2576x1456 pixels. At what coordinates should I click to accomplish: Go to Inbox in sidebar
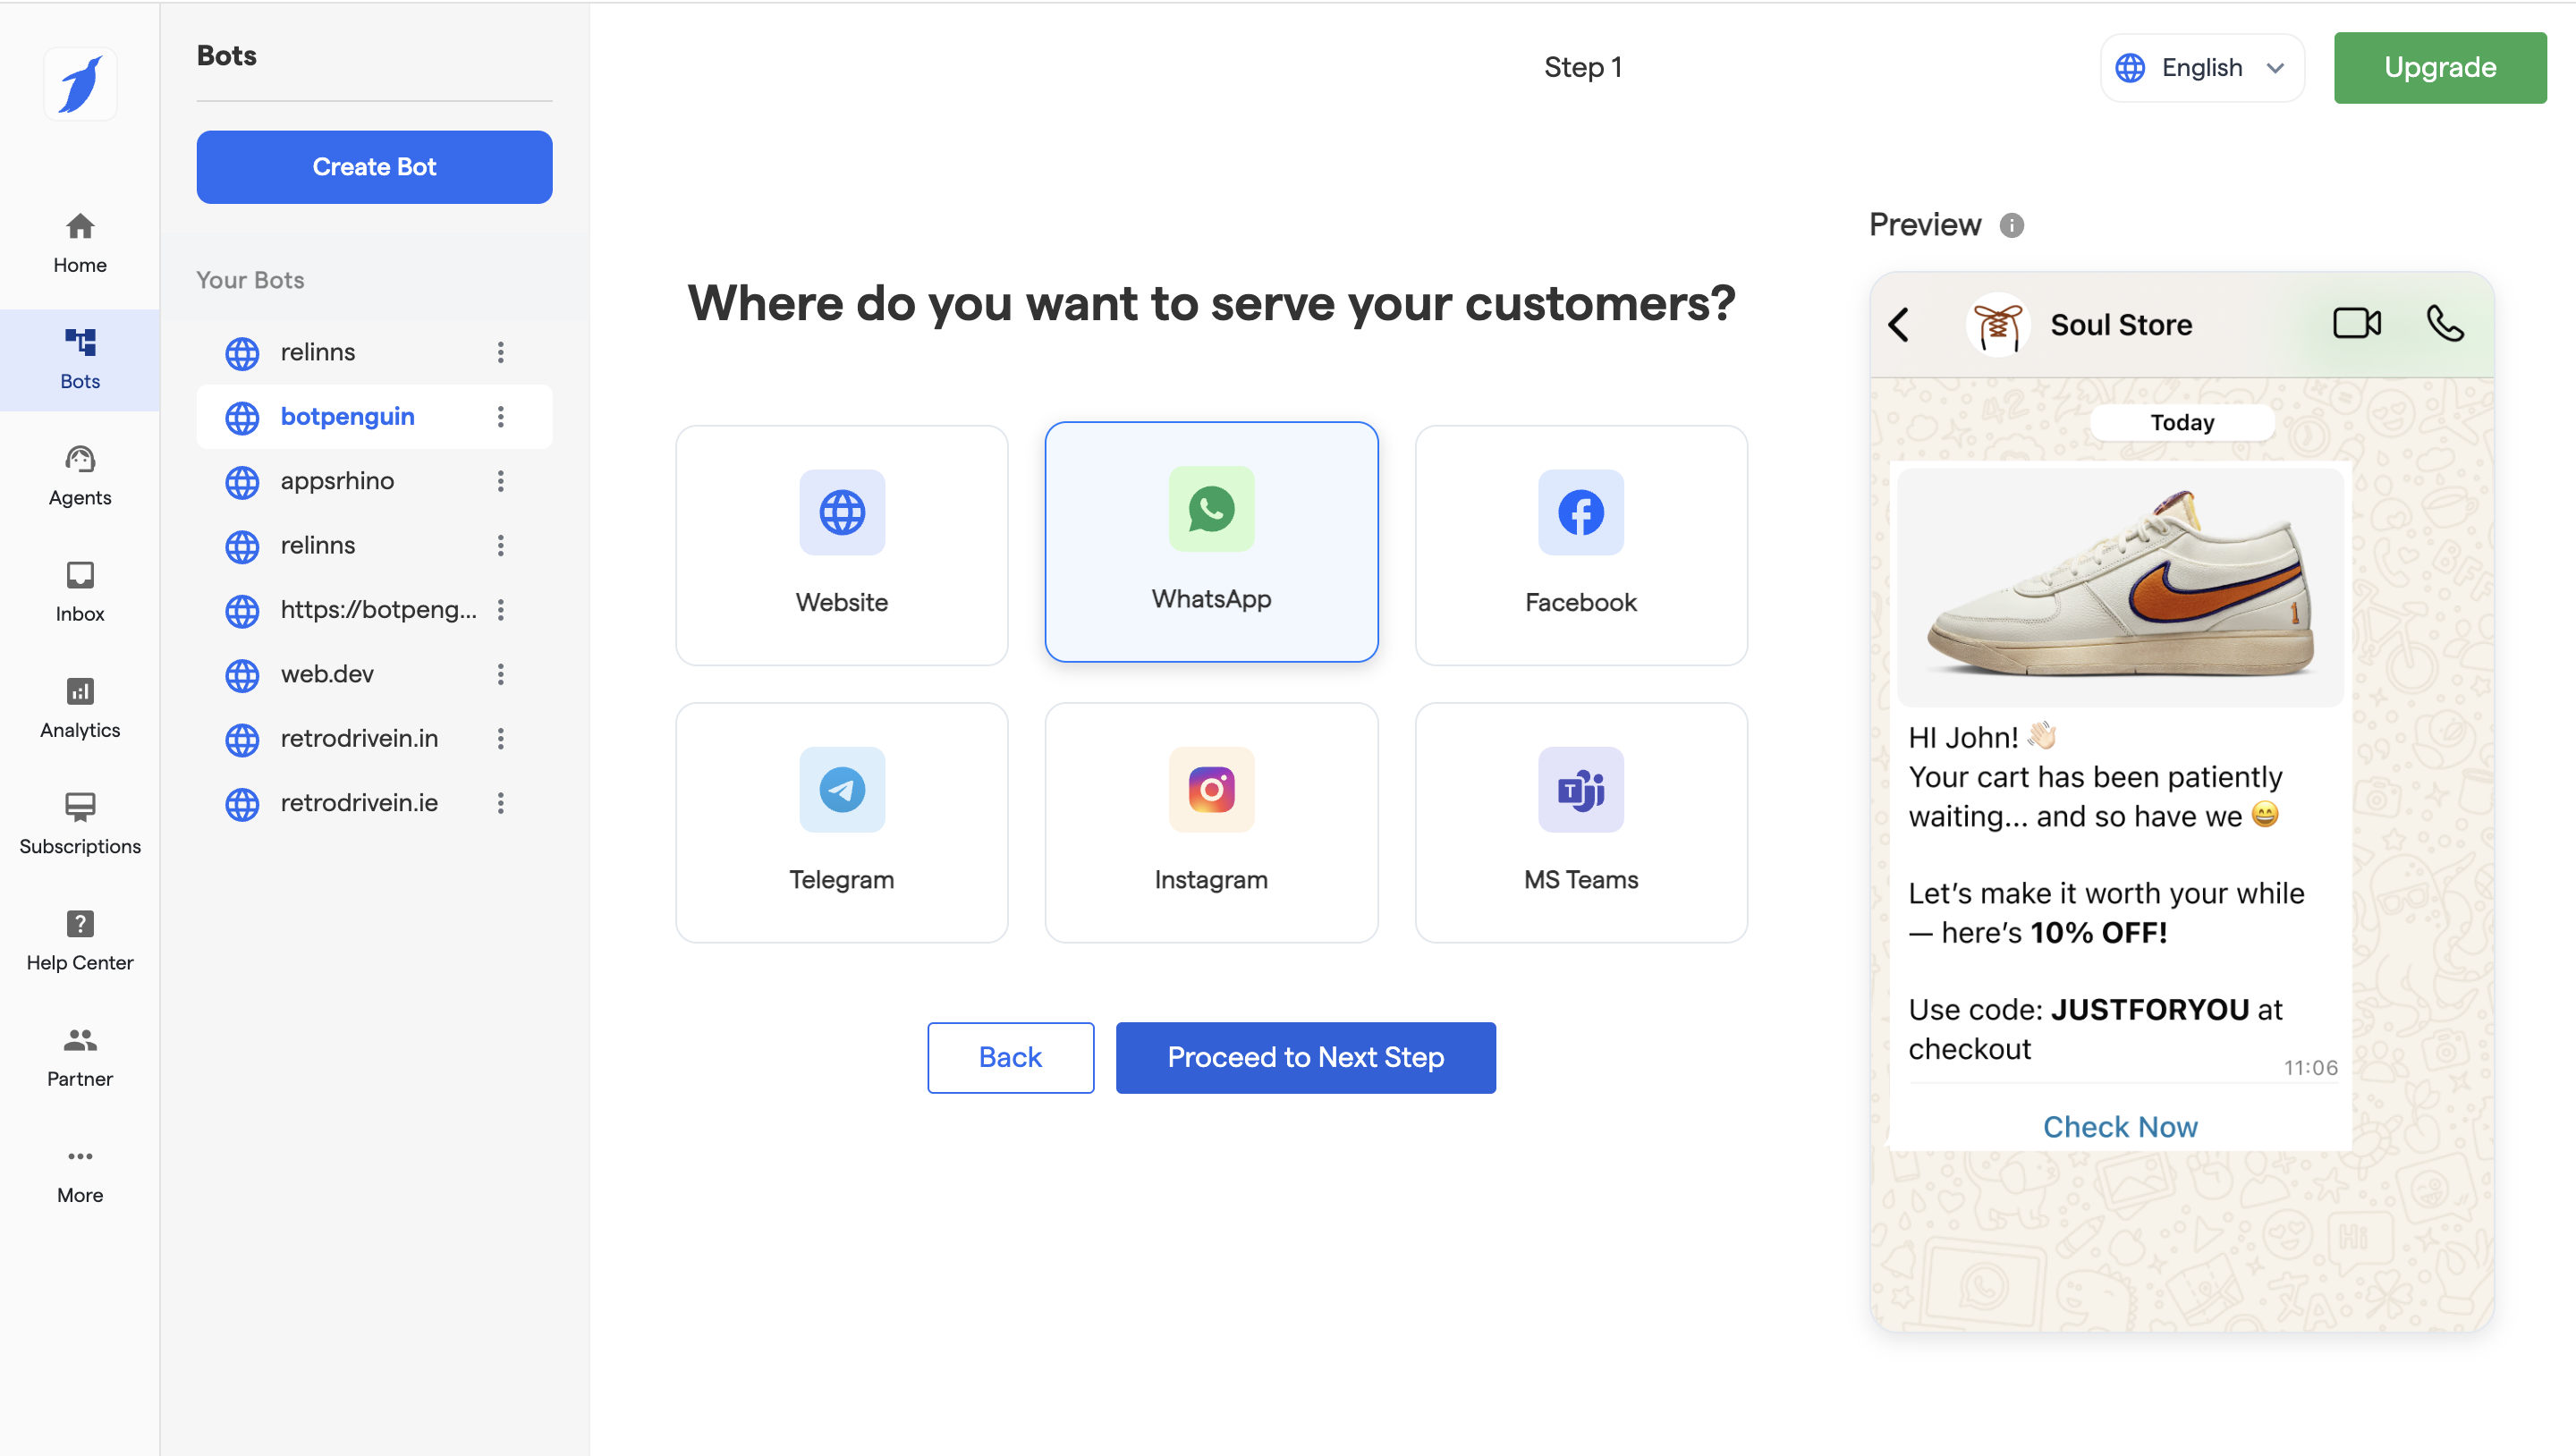[80, 591]
